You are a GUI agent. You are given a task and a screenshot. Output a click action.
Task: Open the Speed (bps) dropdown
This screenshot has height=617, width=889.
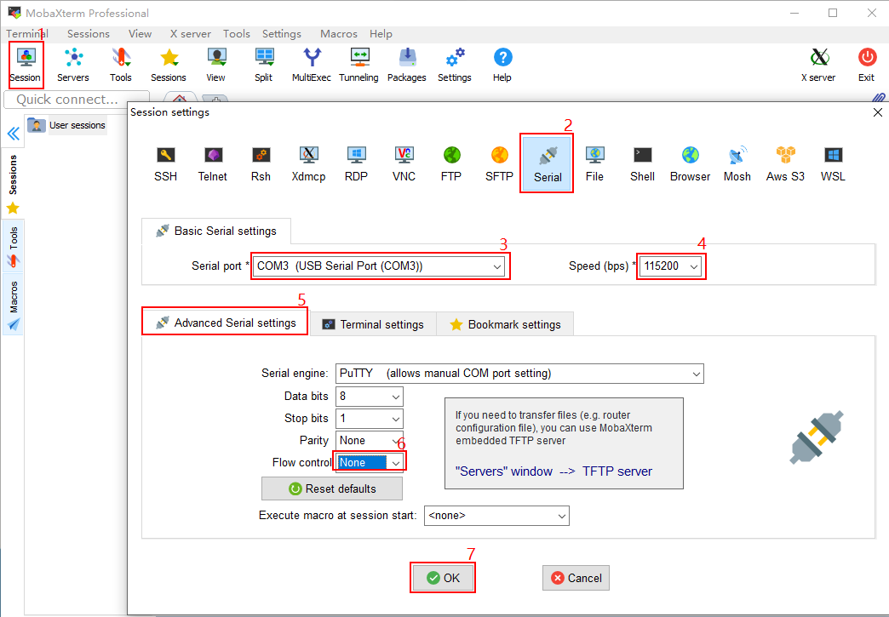coord(671,266)
